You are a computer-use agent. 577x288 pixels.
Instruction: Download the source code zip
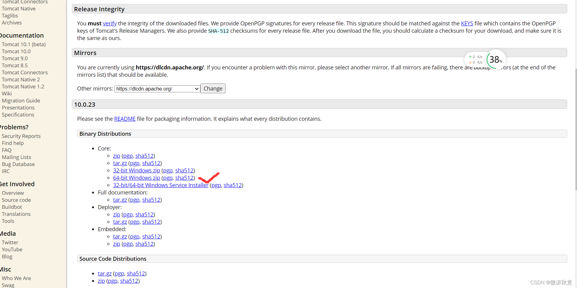point(101,281)
